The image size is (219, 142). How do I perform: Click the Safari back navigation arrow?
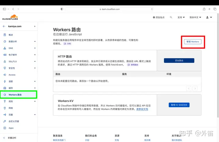point(13,9)
